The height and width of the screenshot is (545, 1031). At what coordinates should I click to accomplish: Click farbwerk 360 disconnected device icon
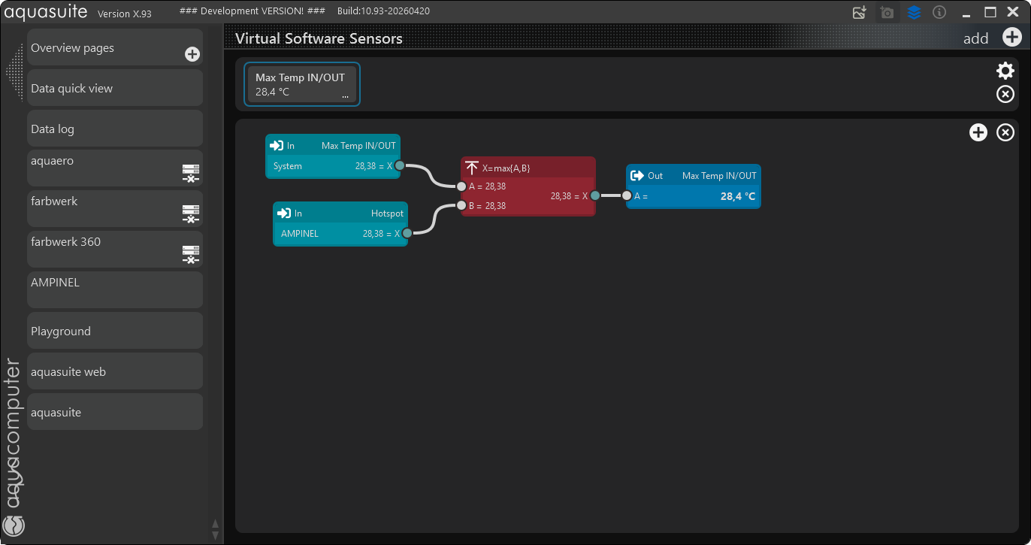pos(191,255)
